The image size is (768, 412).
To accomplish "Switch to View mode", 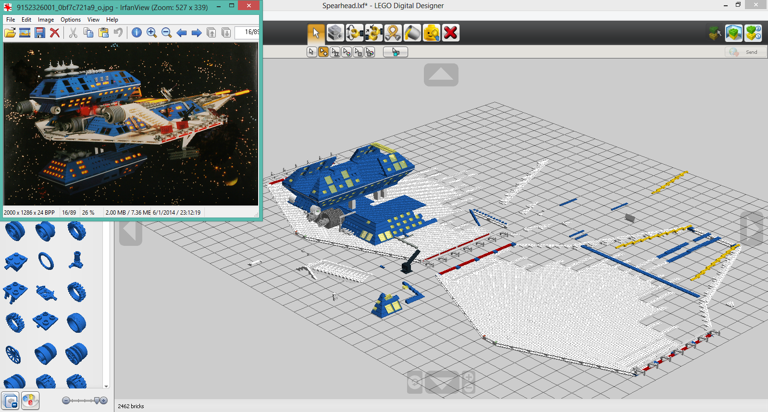I will 734,33.
